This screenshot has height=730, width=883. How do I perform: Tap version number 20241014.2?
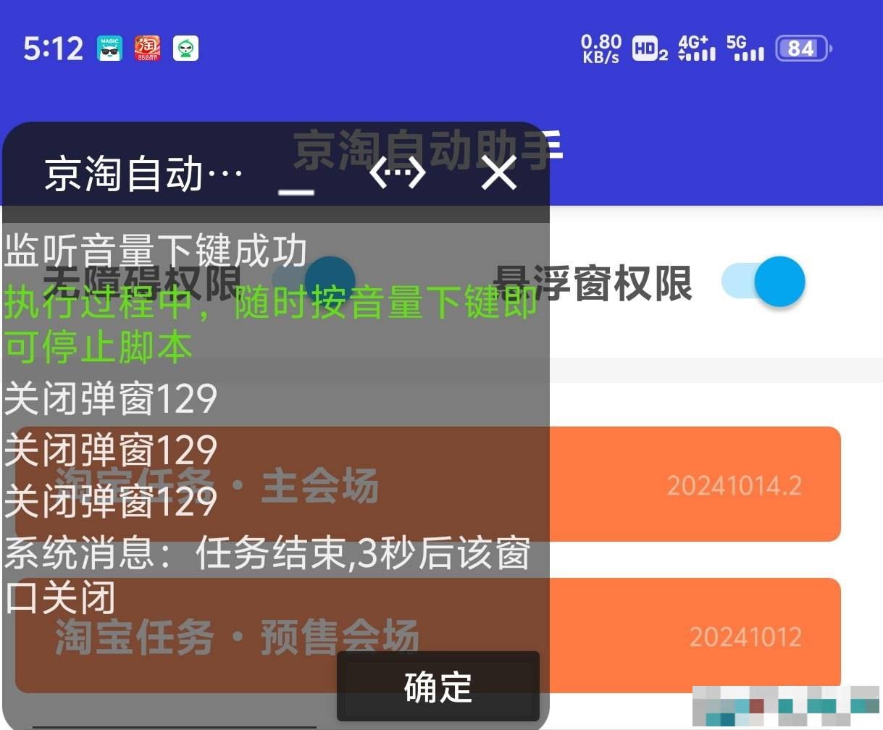(734, 485)
